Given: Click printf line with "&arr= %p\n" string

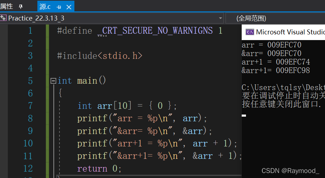Looking at the screenshot, I should click(145, 131).
